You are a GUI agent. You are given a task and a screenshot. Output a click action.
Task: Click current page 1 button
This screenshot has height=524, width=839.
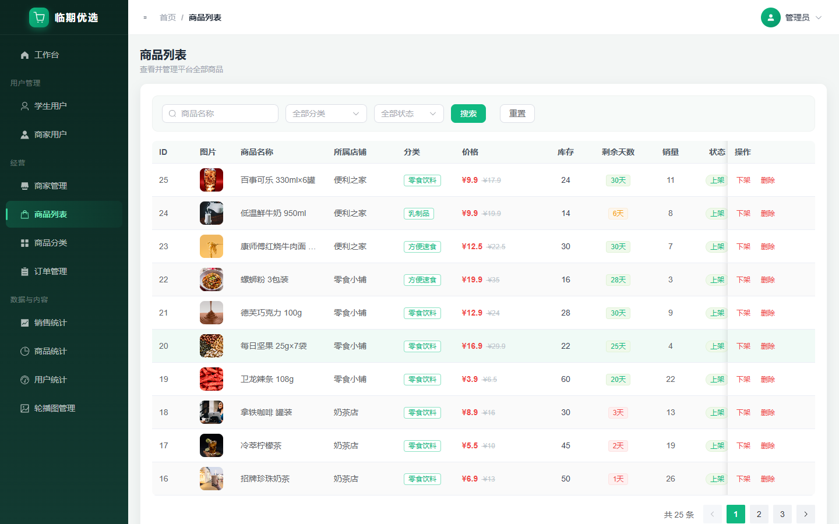point(736,514)
